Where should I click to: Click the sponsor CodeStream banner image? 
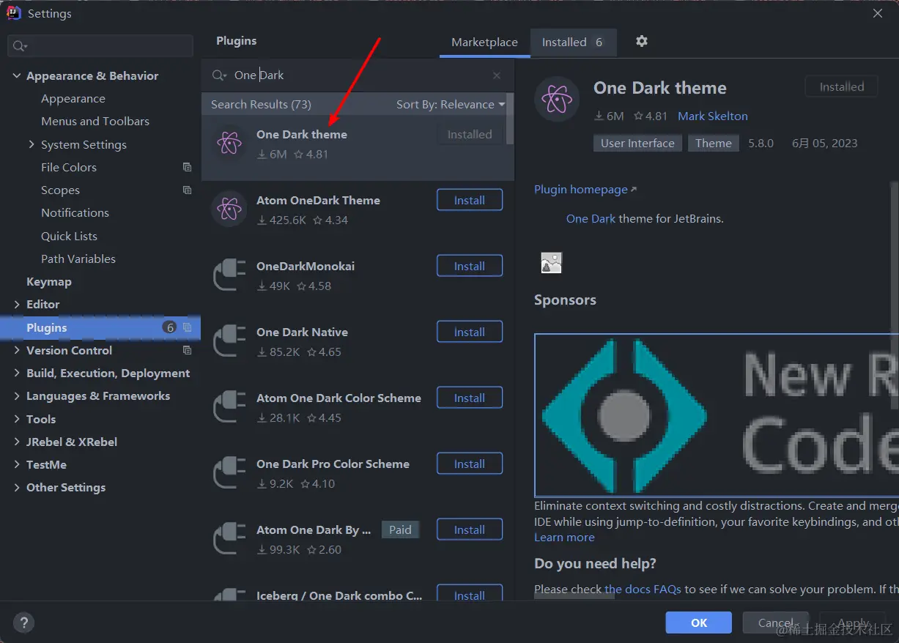(717, 415)
